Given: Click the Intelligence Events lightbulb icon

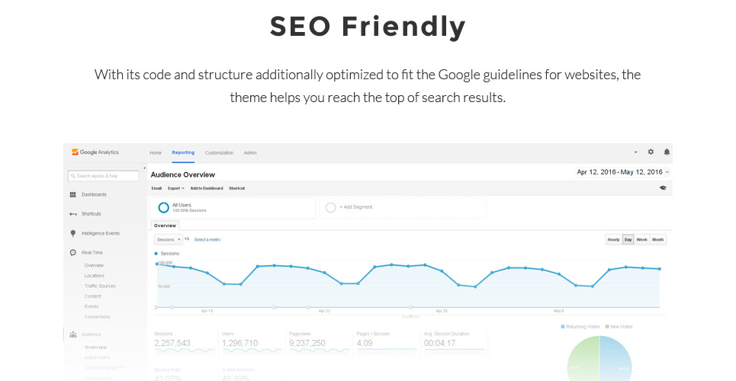Looking at the screenshot, I should pyautogui.click(x=73, y=233).
